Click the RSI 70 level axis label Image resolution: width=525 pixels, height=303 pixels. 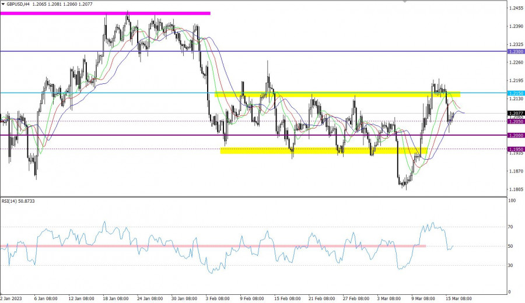coord(512,227)
